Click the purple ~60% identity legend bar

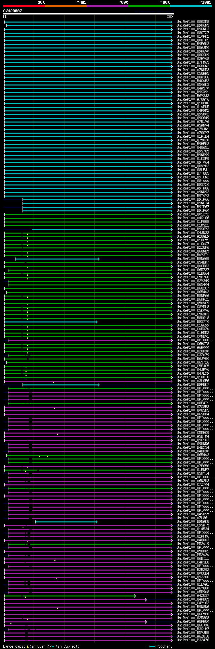107,6
